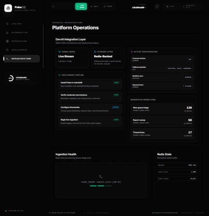
Task: Click the SIGNAL_ENGINE nominal_status text
Action: click(101, 182)
